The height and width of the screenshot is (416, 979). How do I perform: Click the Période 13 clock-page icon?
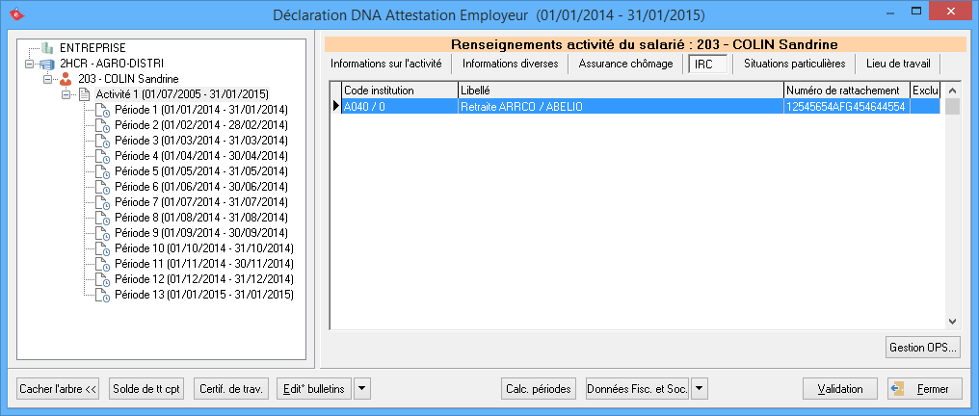(x=102, y=295)
